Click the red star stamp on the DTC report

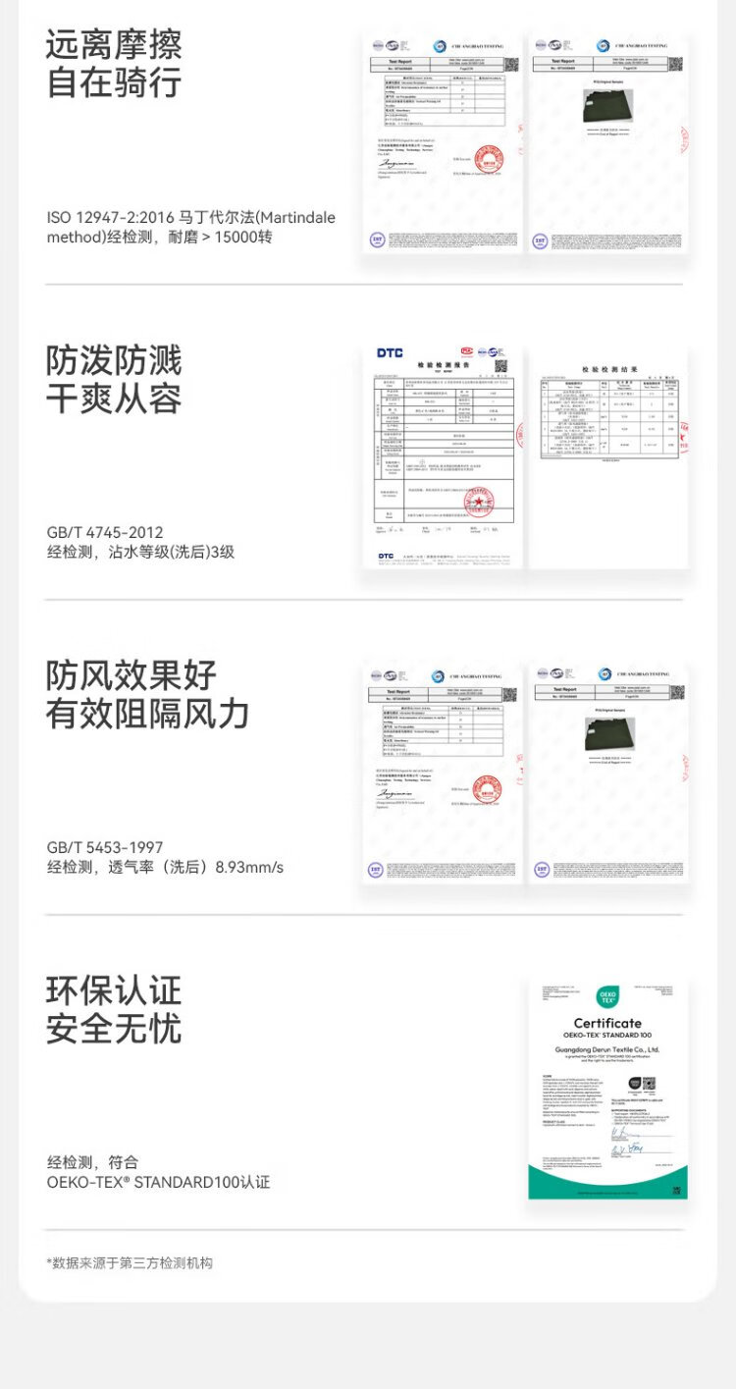[x=479, y=505]
